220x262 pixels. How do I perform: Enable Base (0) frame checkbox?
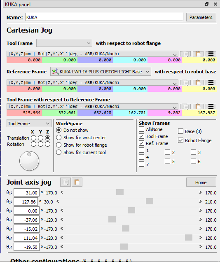180,131
